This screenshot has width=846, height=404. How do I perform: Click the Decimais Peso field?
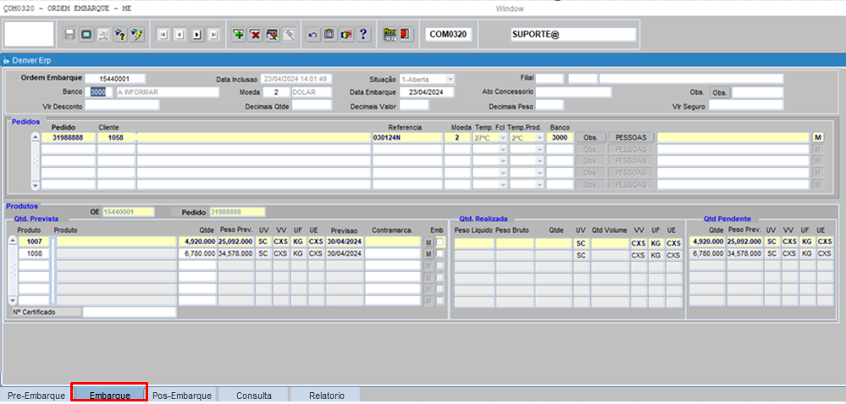tap(550, 105)
